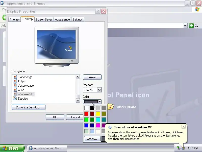This screenshot has width=202, height=152.
Task: Click the Display Properties help question button
Action: [x=98, y=11]
